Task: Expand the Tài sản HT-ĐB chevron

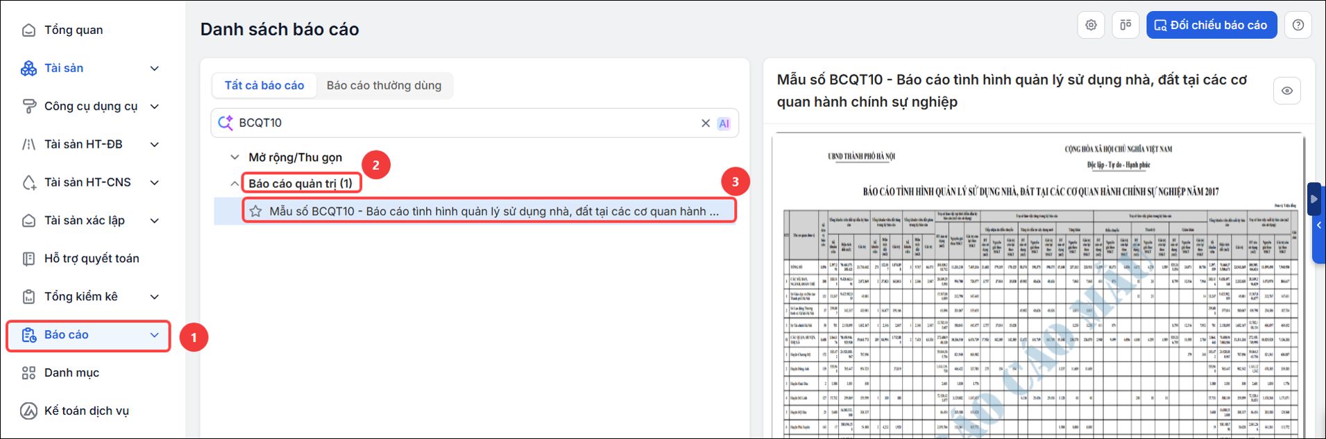Action: point(155,144)
